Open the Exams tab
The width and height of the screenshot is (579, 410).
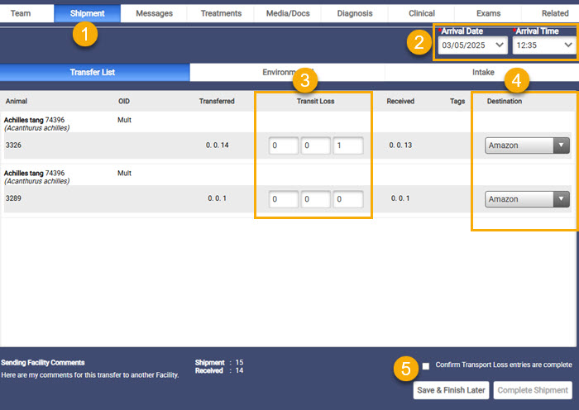click(x=488, y=13)
